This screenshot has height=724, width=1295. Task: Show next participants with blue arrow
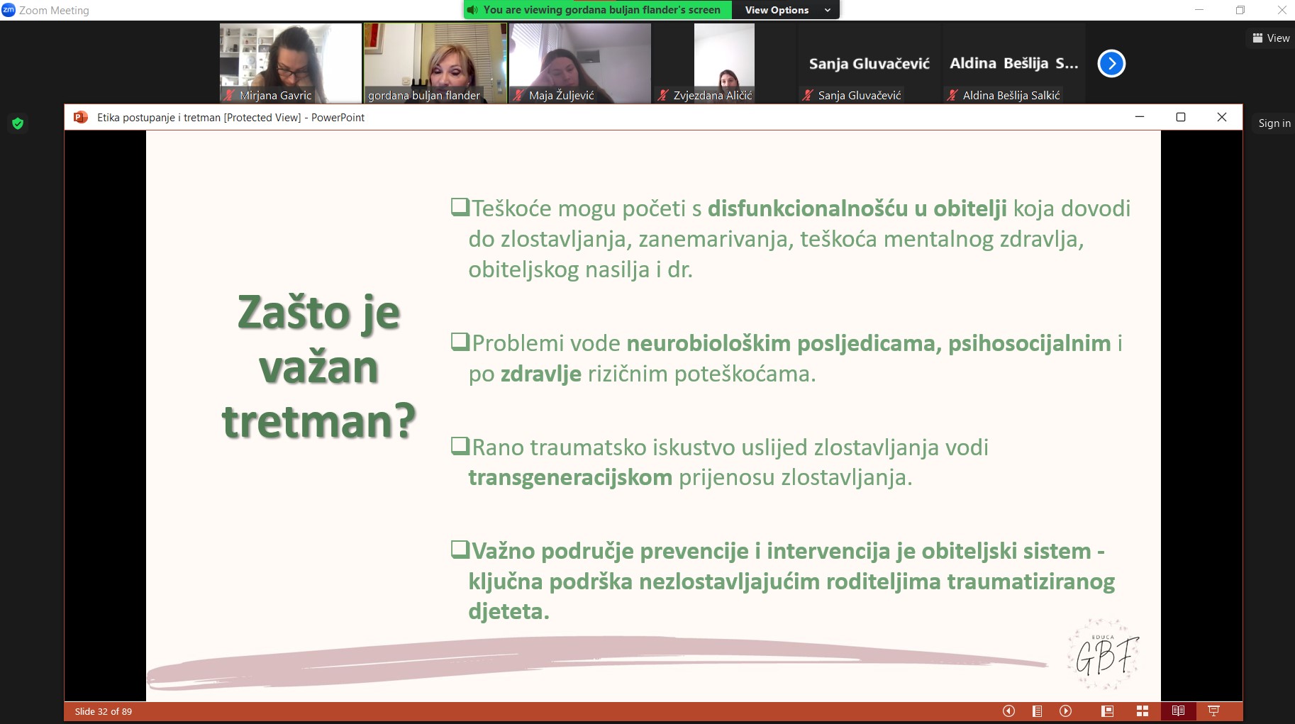pyautogui.click(x=1111, y=64)
